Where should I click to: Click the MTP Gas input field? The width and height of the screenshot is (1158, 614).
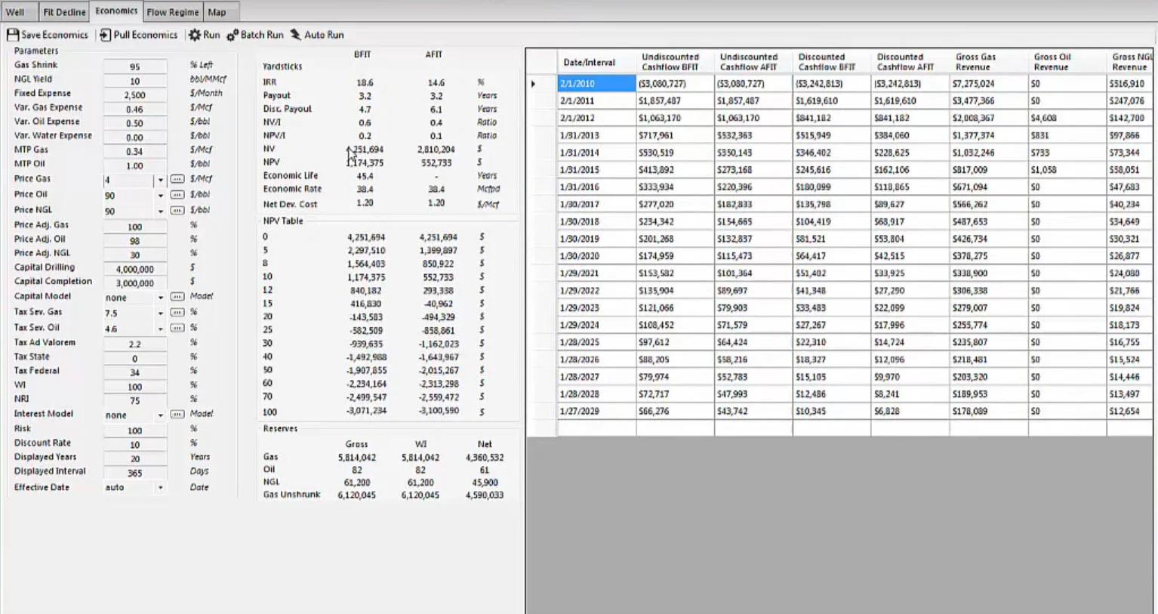[x=134, y=152]
